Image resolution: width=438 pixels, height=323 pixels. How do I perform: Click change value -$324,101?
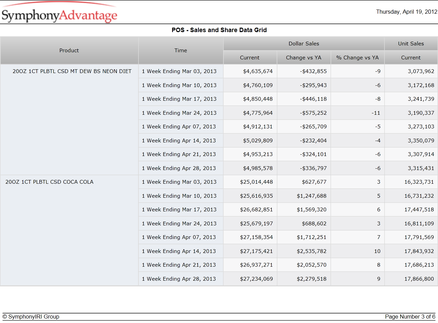313,154
